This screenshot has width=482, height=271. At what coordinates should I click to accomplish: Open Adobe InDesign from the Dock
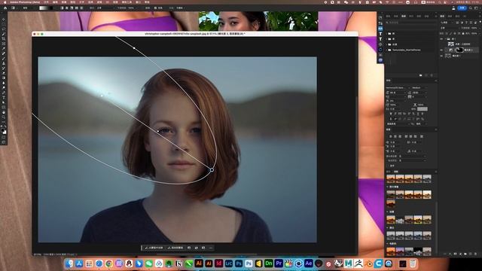pyautogui.click(x=219, y=263)
